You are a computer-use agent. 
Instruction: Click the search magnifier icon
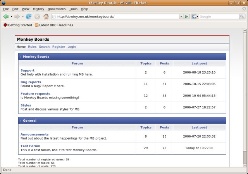[x=242, y=17]
